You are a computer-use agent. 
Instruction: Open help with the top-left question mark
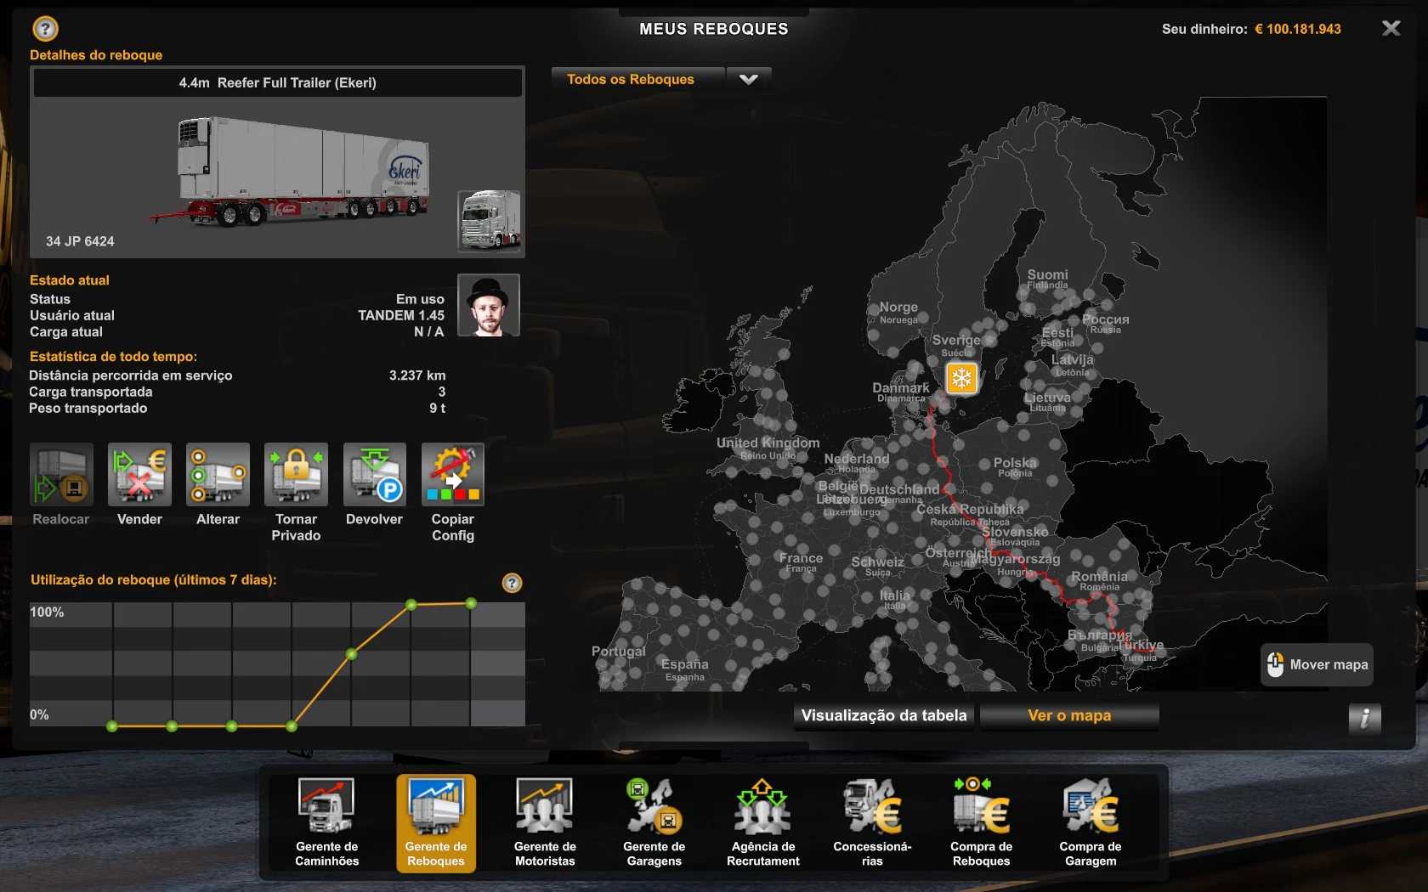click(x=45, y=29)
